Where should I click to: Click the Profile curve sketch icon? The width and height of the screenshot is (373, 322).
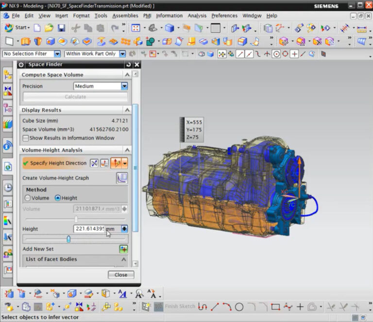click(203, 307)
